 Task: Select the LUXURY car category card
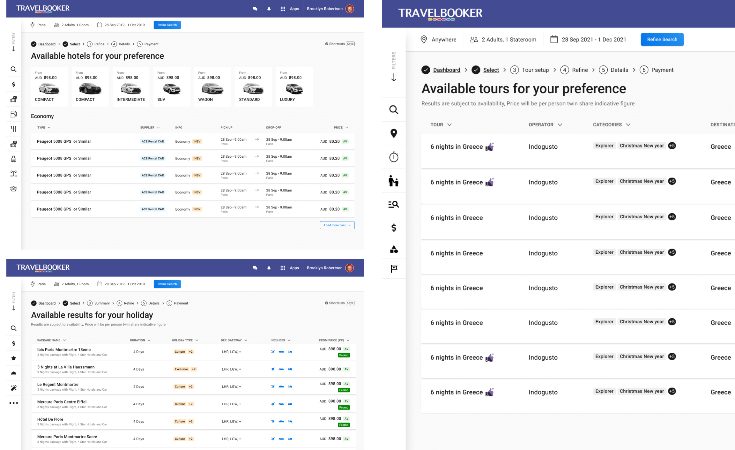tap(294, 87)
